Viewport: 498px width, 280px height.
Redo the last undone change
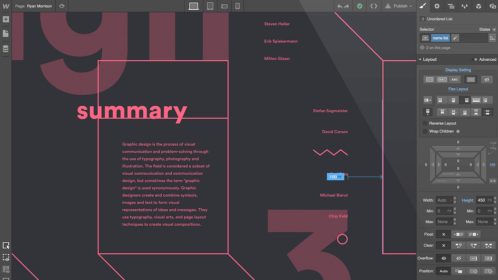click(x=346, y=6)
